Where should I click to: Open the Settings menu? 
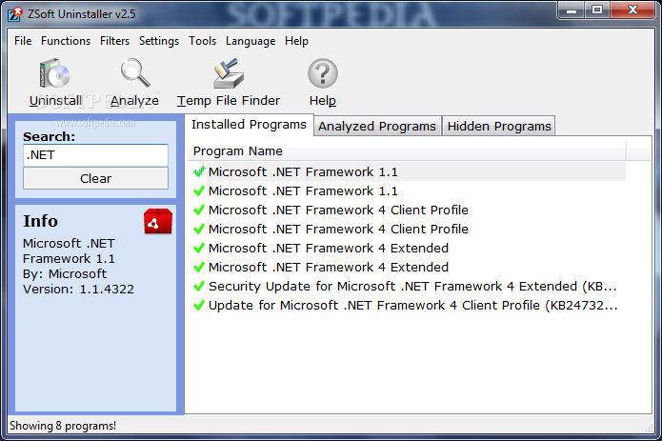pyautogui.click(x=159, y=41)
